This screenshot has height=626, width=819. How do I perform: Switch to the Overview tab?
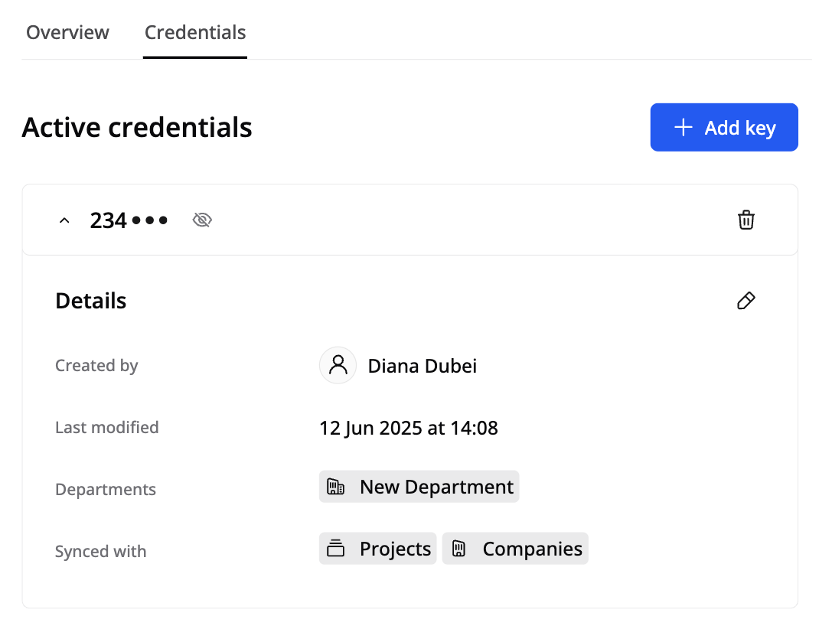(x=67, y=33)
